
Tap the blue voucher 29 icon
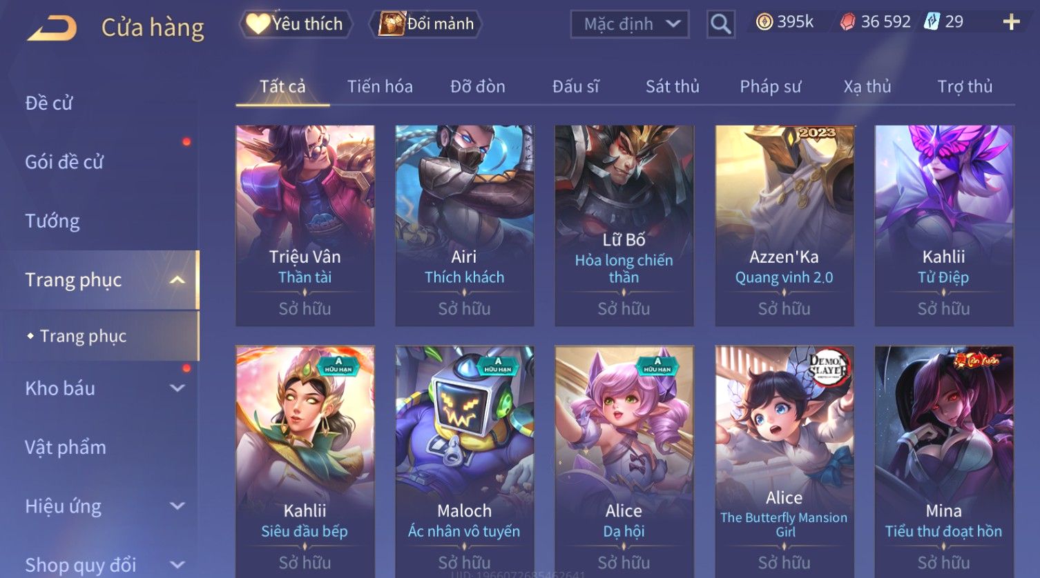(932, 22)
